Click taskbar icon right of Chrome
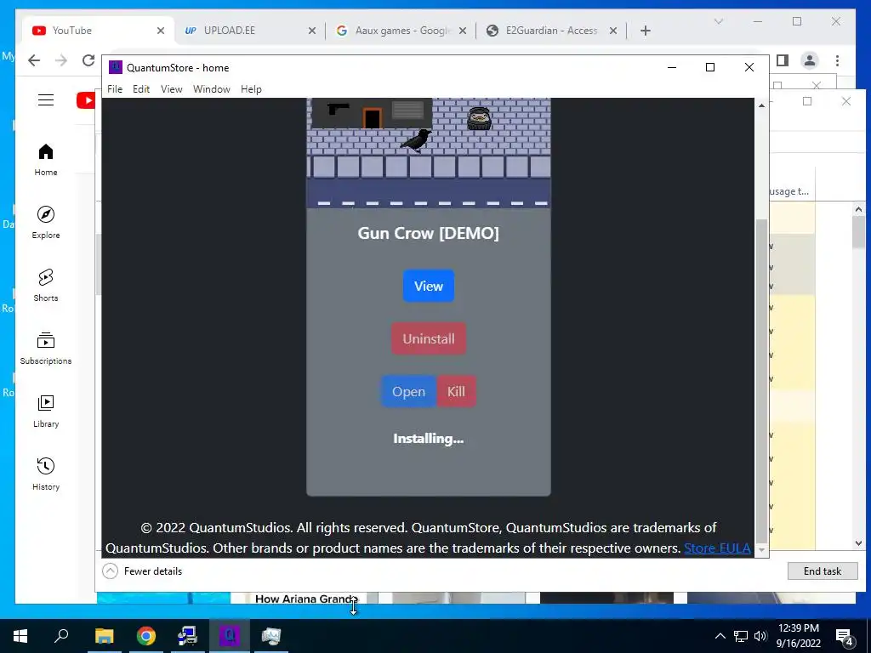Viewport: 871px width, 653px height. pyautogui.click(x=188, y=636)
